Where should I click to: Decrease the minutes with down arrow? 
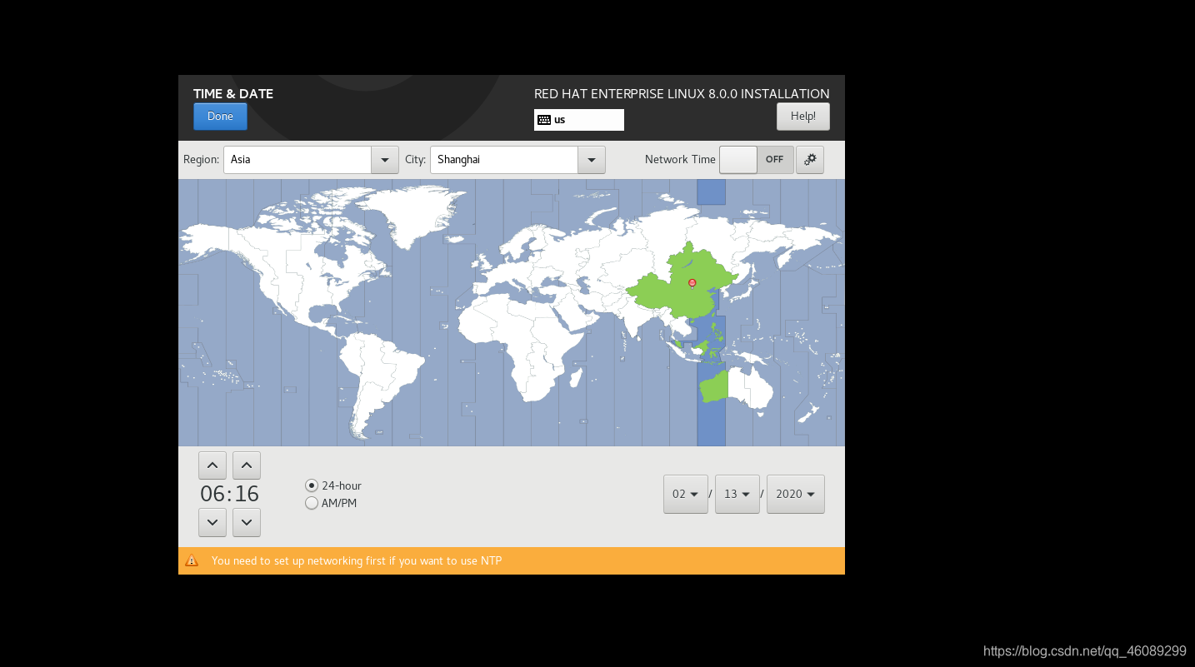coord(247,522)
